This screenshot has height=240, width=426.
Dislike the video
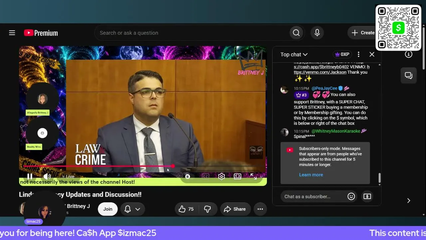click(x=207, y=209)
